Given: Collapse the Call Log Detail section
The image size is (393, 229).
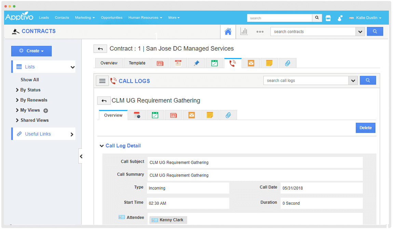Looking at the screenshot, I should point(101,146).
